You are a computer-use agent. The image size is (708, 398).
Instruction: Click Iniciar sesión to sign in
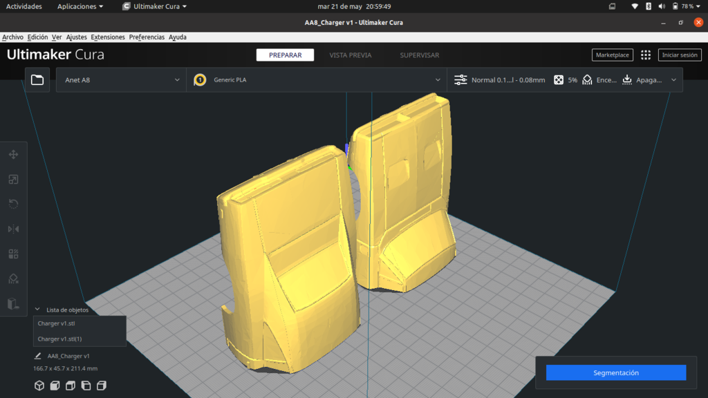[x=680, y=55]
